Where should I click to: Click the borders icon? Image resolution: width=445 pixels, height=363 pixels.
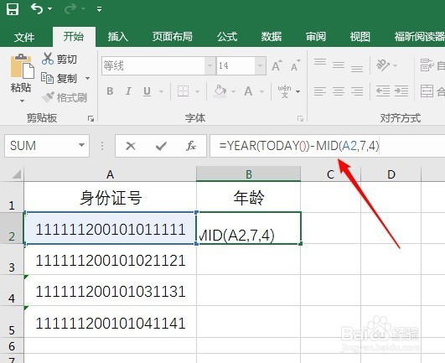click(183, 91)
